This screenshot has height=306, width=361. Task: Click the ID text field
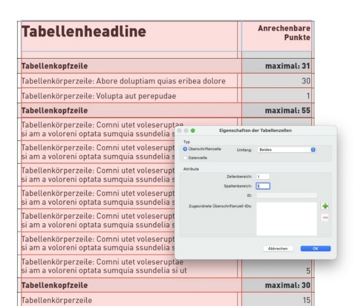(x=286, y=196)
